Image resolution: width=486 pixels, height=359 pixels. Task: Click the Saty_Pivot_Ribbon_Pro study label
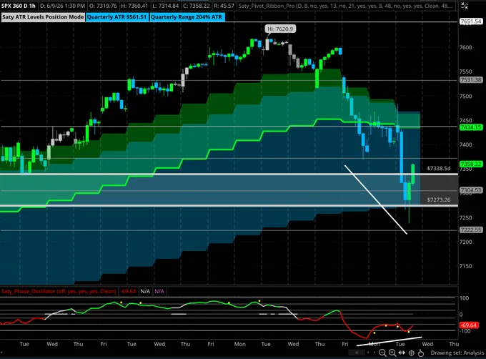coord(347,6)
